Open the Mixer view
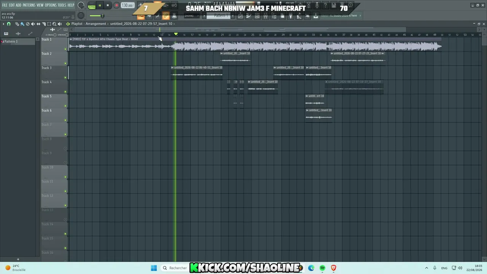 pyautogui.click(x=266, y=16)
